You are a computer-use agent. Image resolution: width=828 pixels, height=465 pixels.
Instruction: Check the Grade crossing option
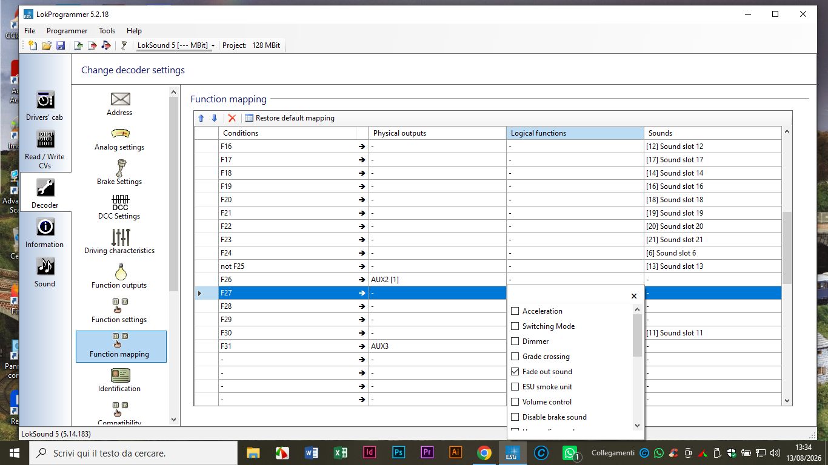click(x=515, y=357)
